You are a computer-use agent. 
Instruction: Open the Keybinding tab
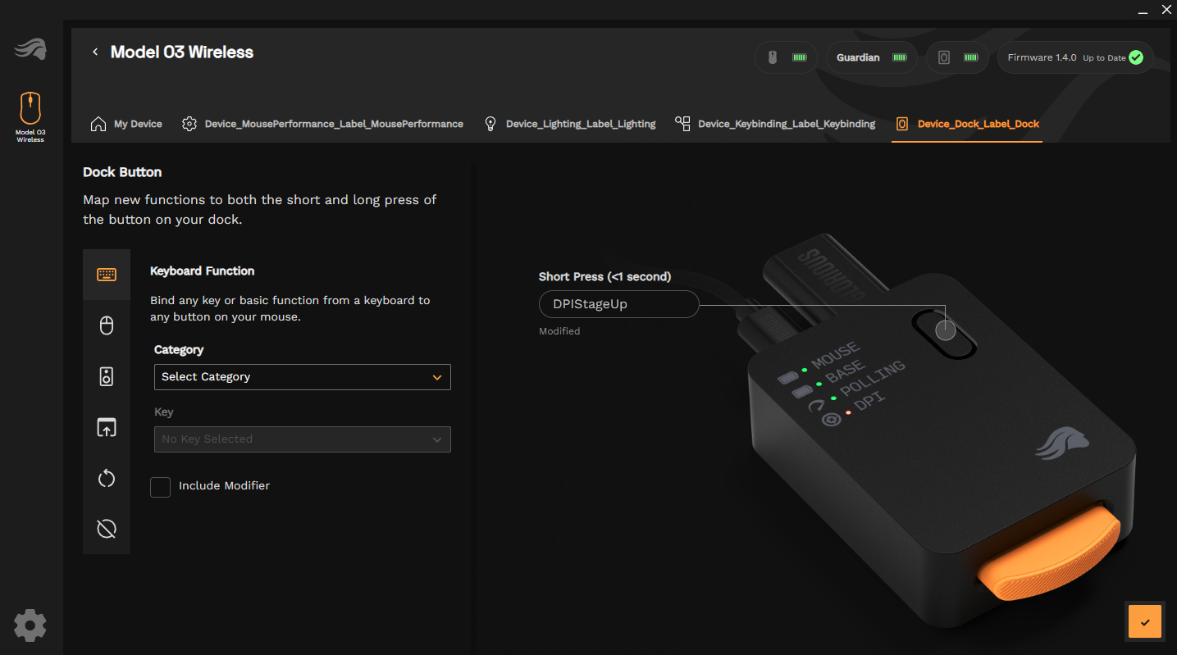point(775,125)
